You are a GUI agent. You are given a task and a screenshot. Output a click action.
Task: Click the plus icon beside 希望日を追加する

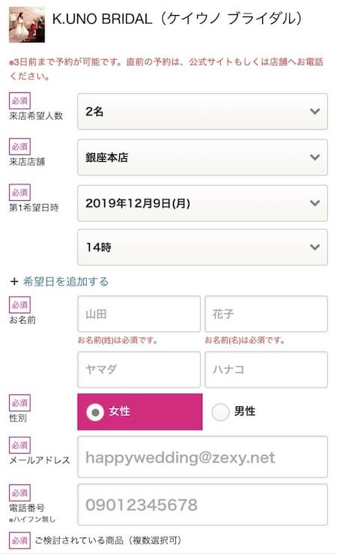(x=14, y=282)
